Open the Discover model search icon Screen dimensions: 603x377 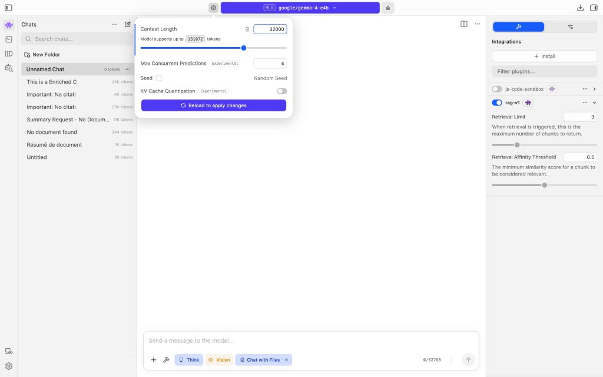point(8,68)
